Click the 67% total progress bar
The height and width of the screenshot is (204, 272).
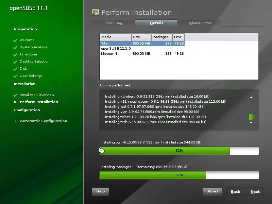point(179,175)
